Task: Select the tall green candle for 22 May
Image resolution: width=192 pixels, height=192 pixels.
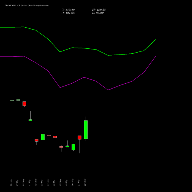Action: (x=86, y=129)
